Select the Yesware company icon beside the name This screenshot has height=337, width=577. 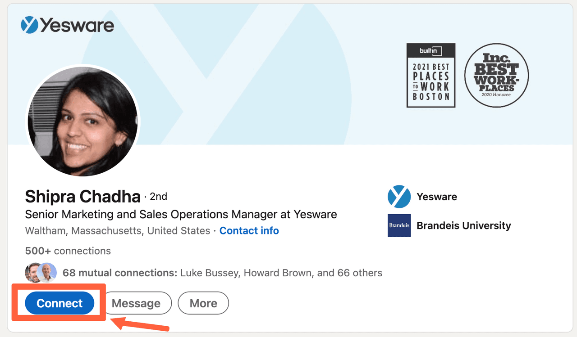pos(398,196)
